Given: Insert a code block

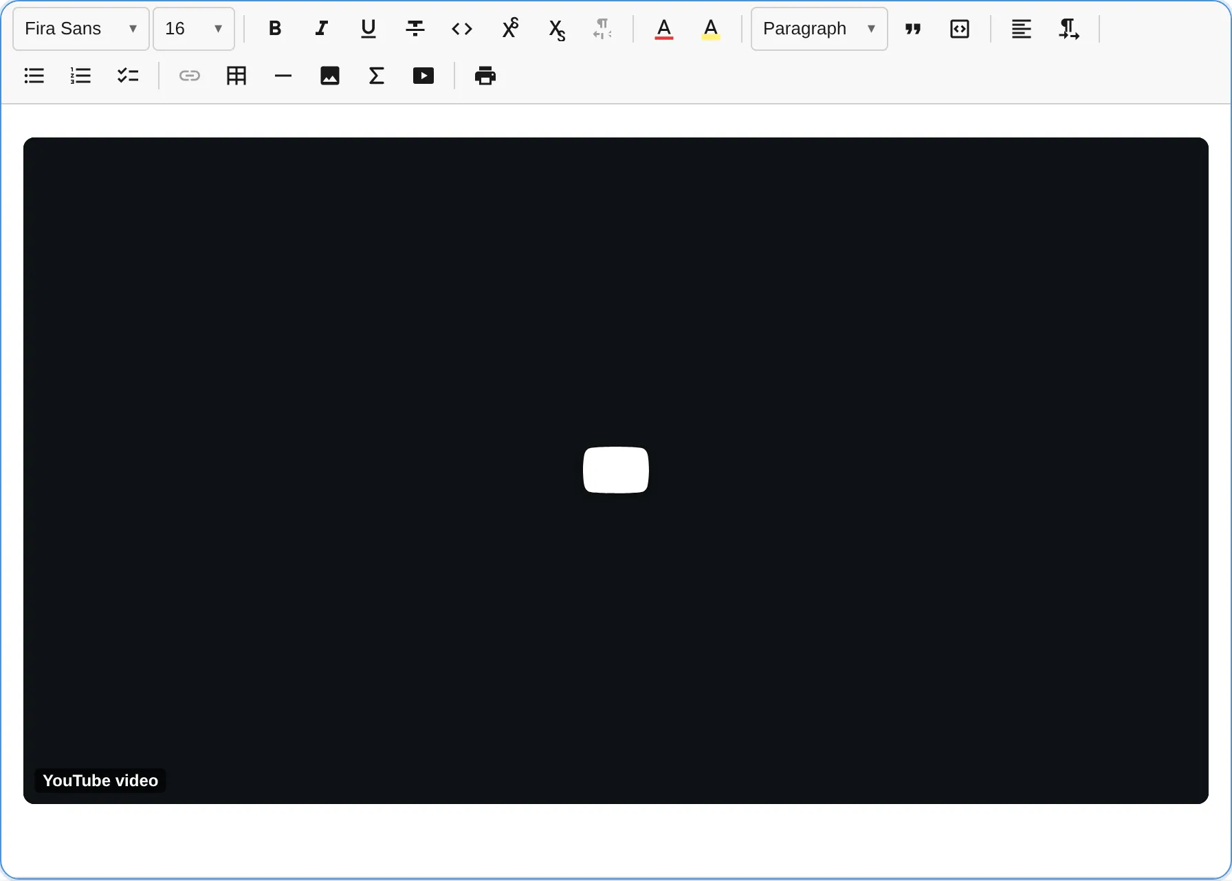Looking at the screenshot, I should [960, 29].
